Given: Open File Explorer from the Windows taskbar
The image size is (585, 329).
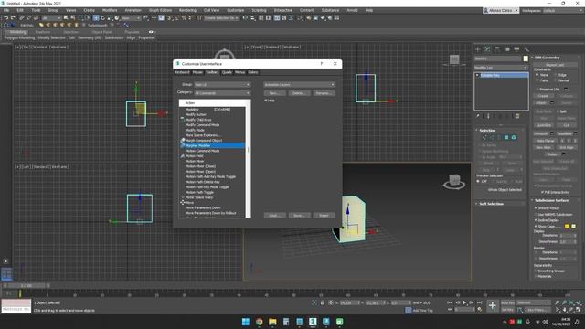Looking at the screenshot, I should [x=272, y=322].
